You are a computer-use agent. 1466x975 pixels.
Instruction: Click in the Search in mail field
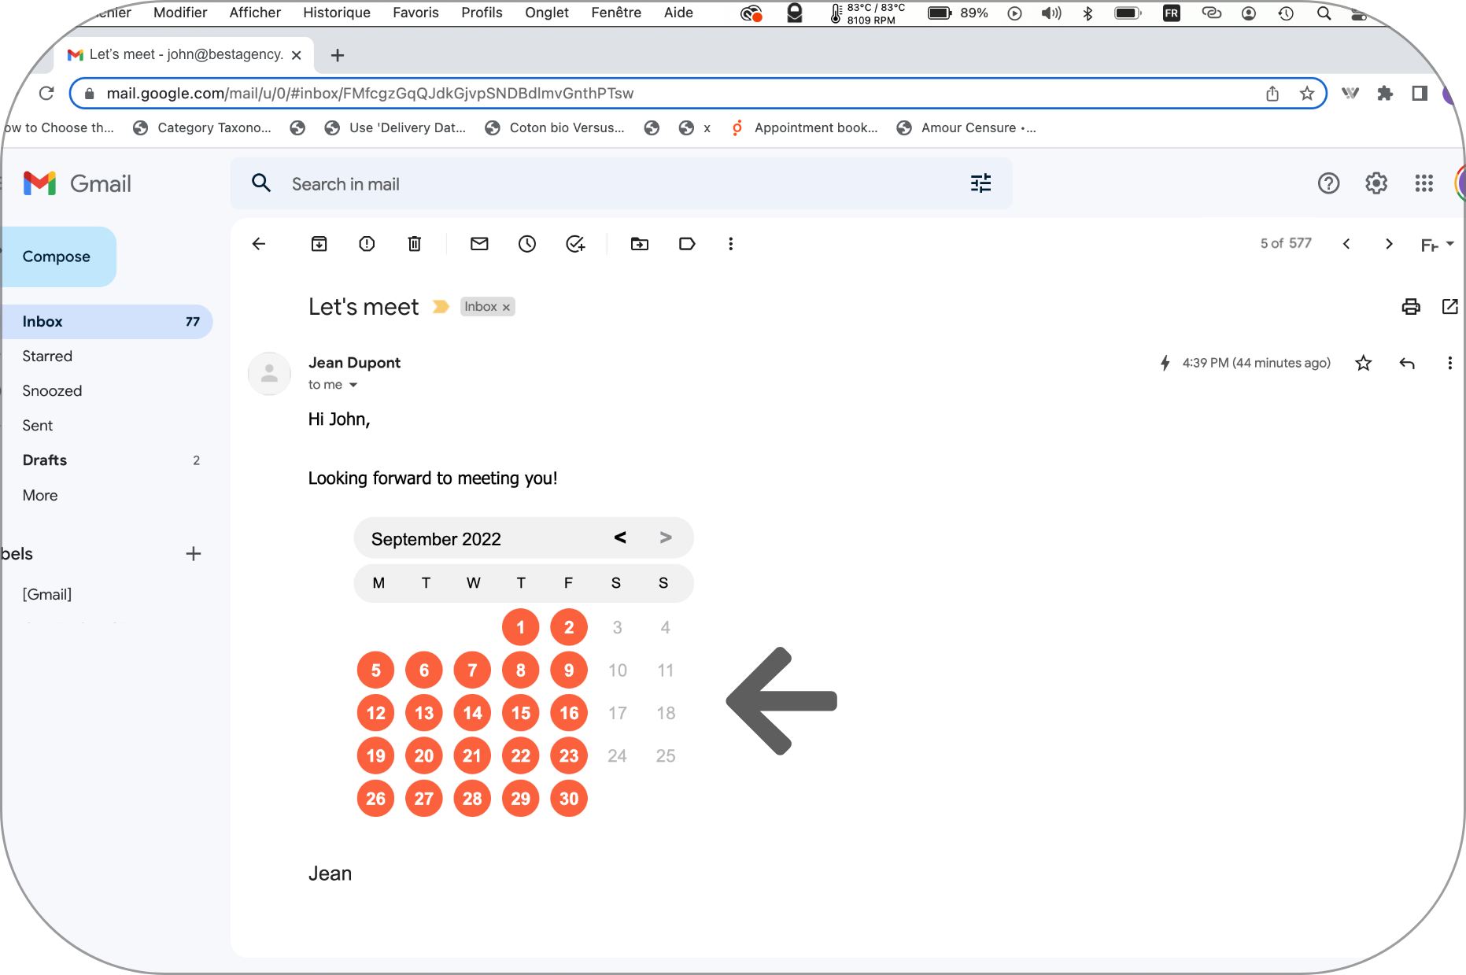tap(622, 183)
